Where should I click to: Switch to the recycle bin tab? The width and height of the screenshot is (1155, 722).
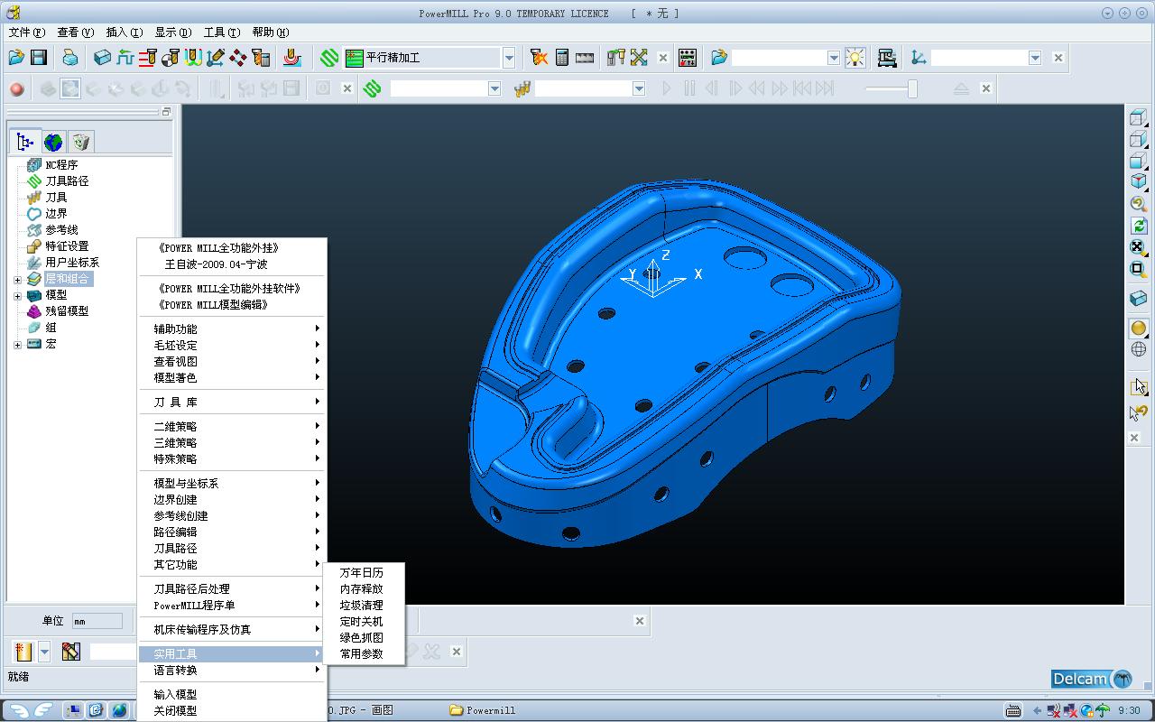[81, 142]
